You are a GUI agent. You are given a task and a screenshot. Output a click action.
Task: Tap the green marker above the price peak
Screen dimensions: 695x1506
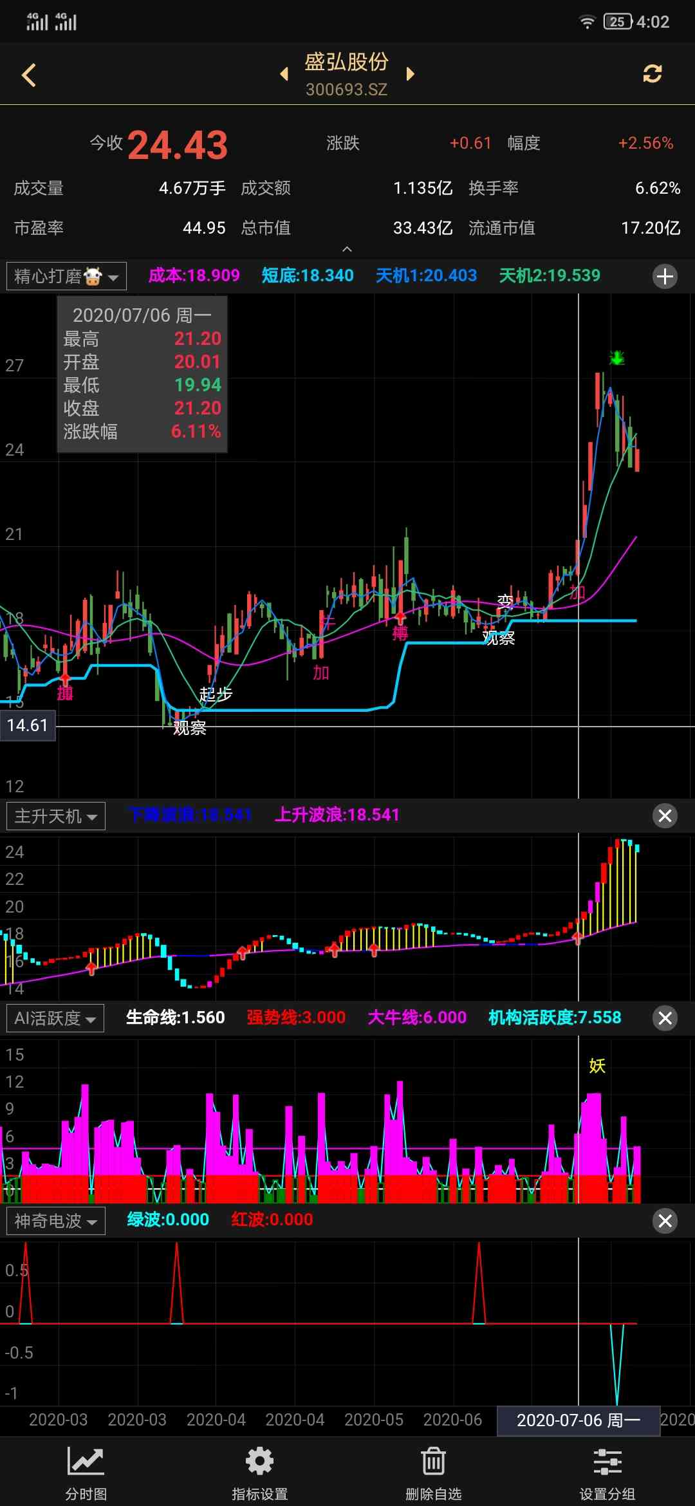click(616, 357)
